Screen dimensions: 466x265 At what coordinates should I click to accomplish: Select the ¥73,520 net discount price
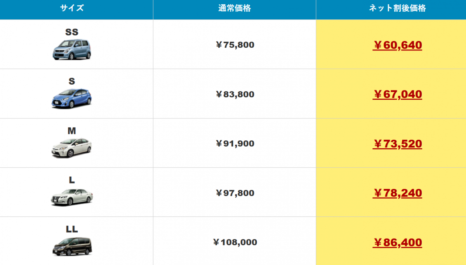(x=397, y=144)
